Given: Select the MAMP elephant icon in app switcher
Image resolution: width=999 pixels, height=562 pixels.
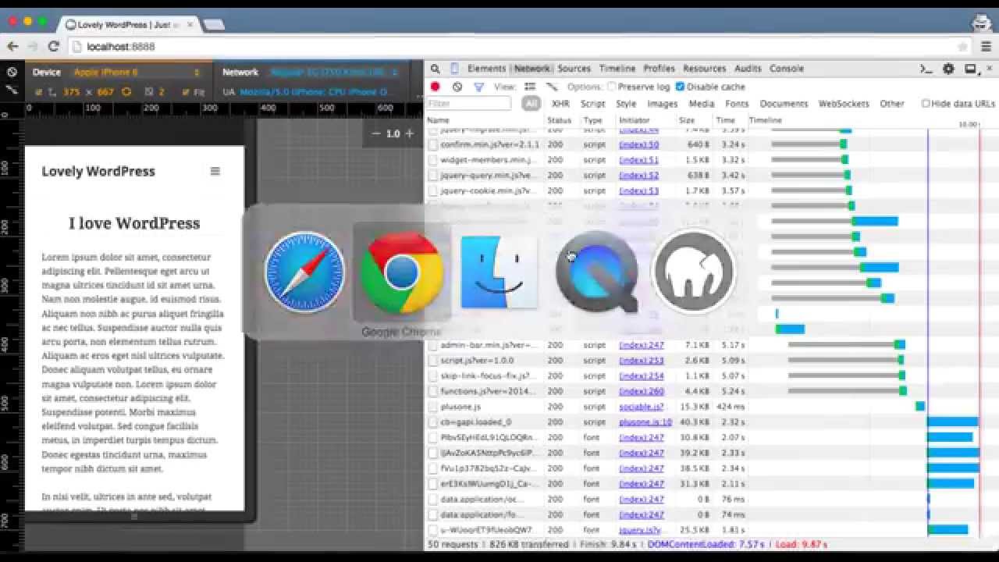Looking at the screenshot, I should click(x=693, y=272).
